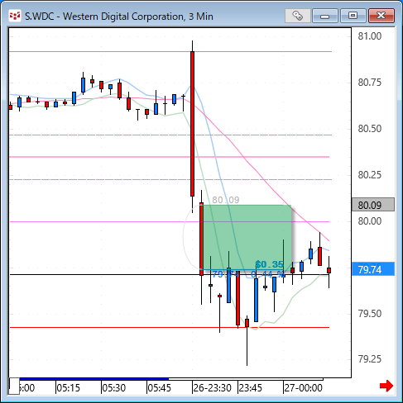403x403 pixels.
Task: Click the 80.75 price scale label
Action: click(370, 83)
